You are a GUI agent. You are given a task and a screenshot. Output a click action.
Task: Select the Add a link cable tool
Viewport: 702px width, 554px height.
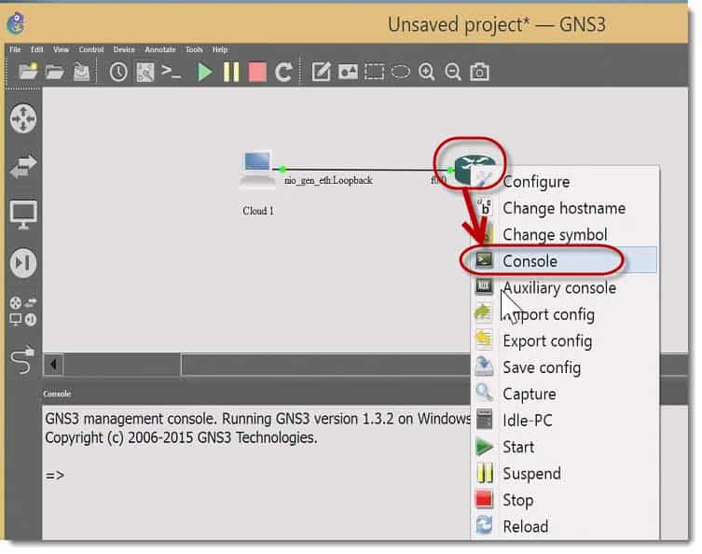(22, 360)
